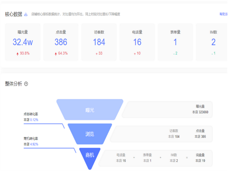The image size is (228, 171).
Task: Click the 商机 funnel segment
Action: (x=90, y=156)
